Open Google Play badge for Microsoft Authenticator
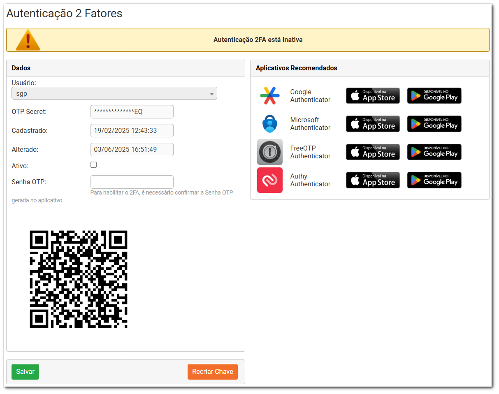This screenshot has height=394, width=499. coord(434,124)
